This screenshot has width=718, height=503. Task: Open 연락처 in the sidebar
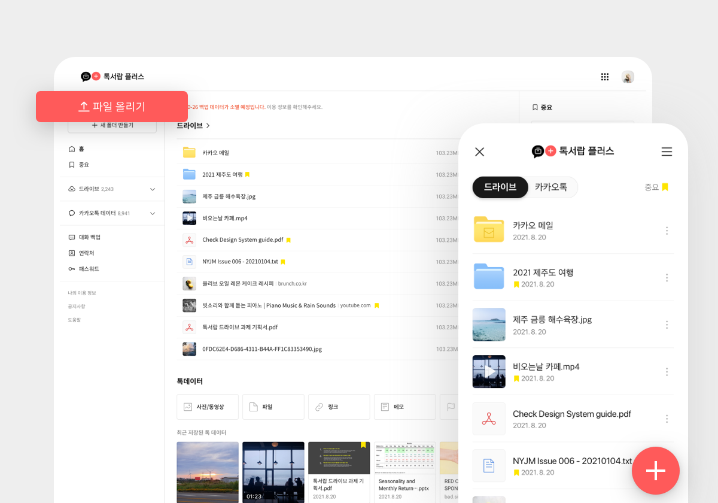[x=81, y=253]
